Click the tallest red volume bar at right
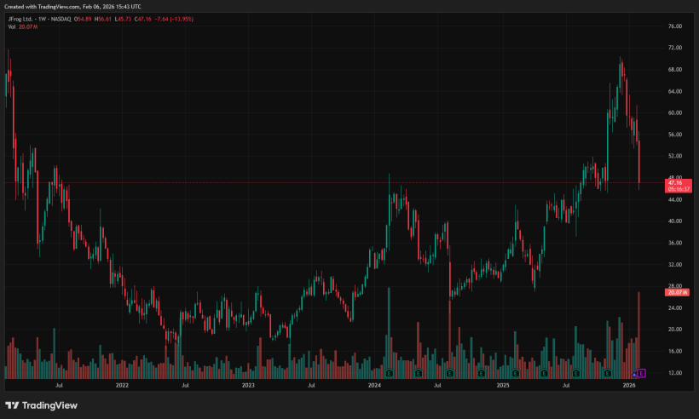Viewport: 699px width, 419px height. tap(639, 332)
